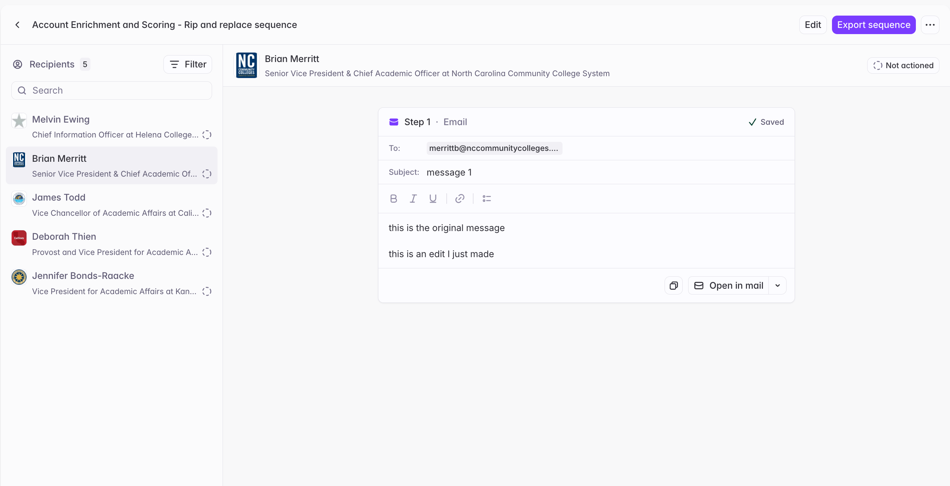Go back using the left chevron arrow
Viewport: 950px width, 486px height.
pos(17,25)
